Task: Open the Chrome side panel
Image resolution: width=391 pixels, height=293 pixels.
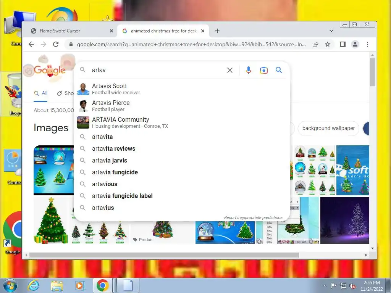Action: (343, 44)
